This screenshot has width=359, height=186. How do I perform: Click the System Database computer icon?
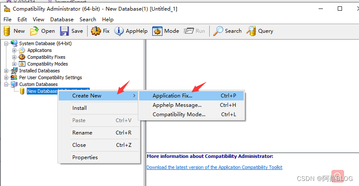[x=14, y=43]
